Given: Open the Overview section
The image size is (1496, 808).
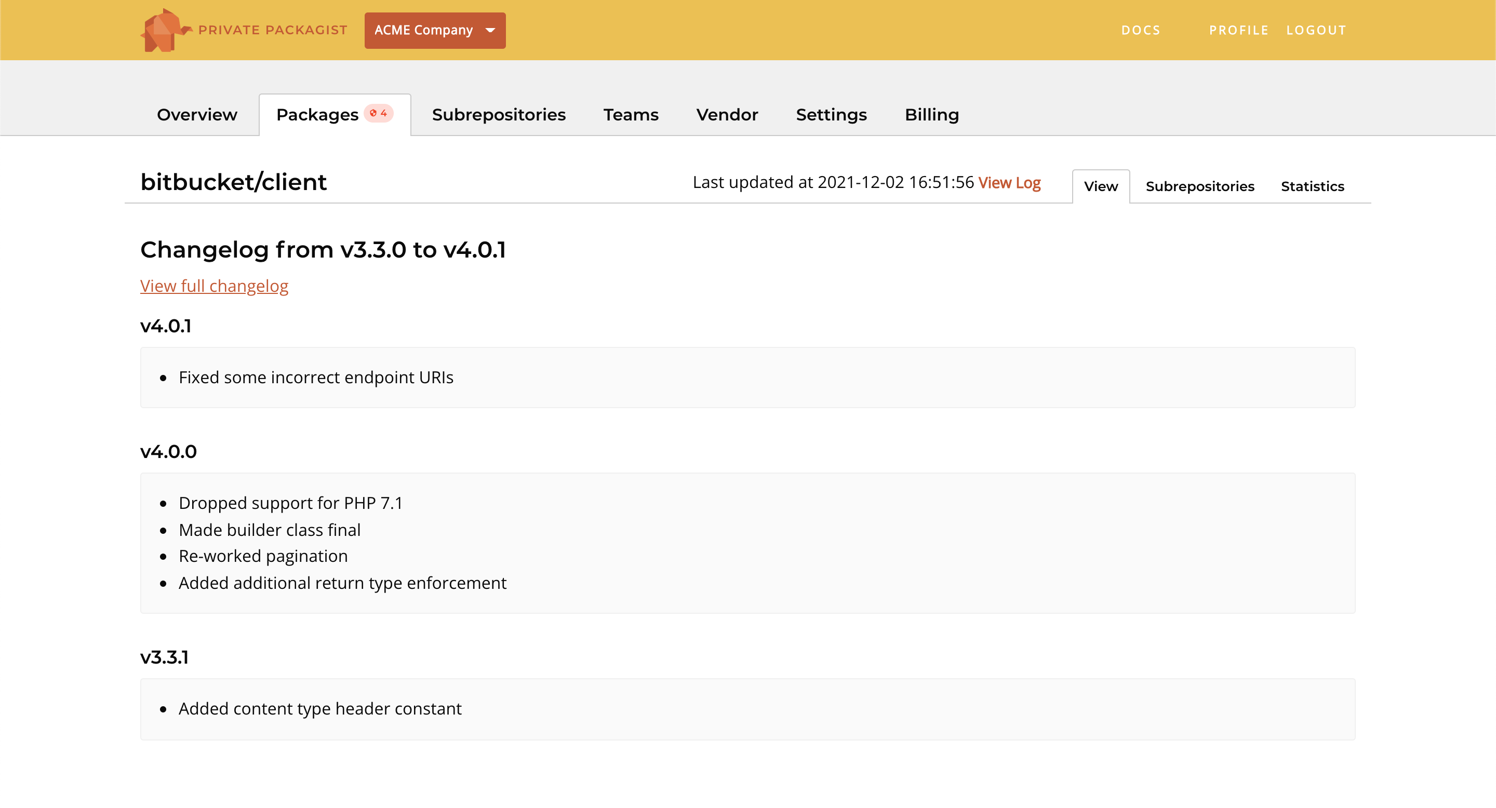Looking at the screenshot, I should tap(197, 114).
